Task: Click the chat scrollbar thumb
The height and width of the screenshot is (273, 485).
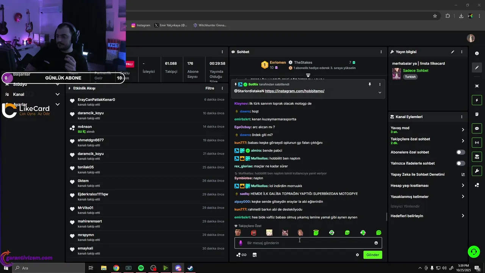Action: (x=386, y=217)
